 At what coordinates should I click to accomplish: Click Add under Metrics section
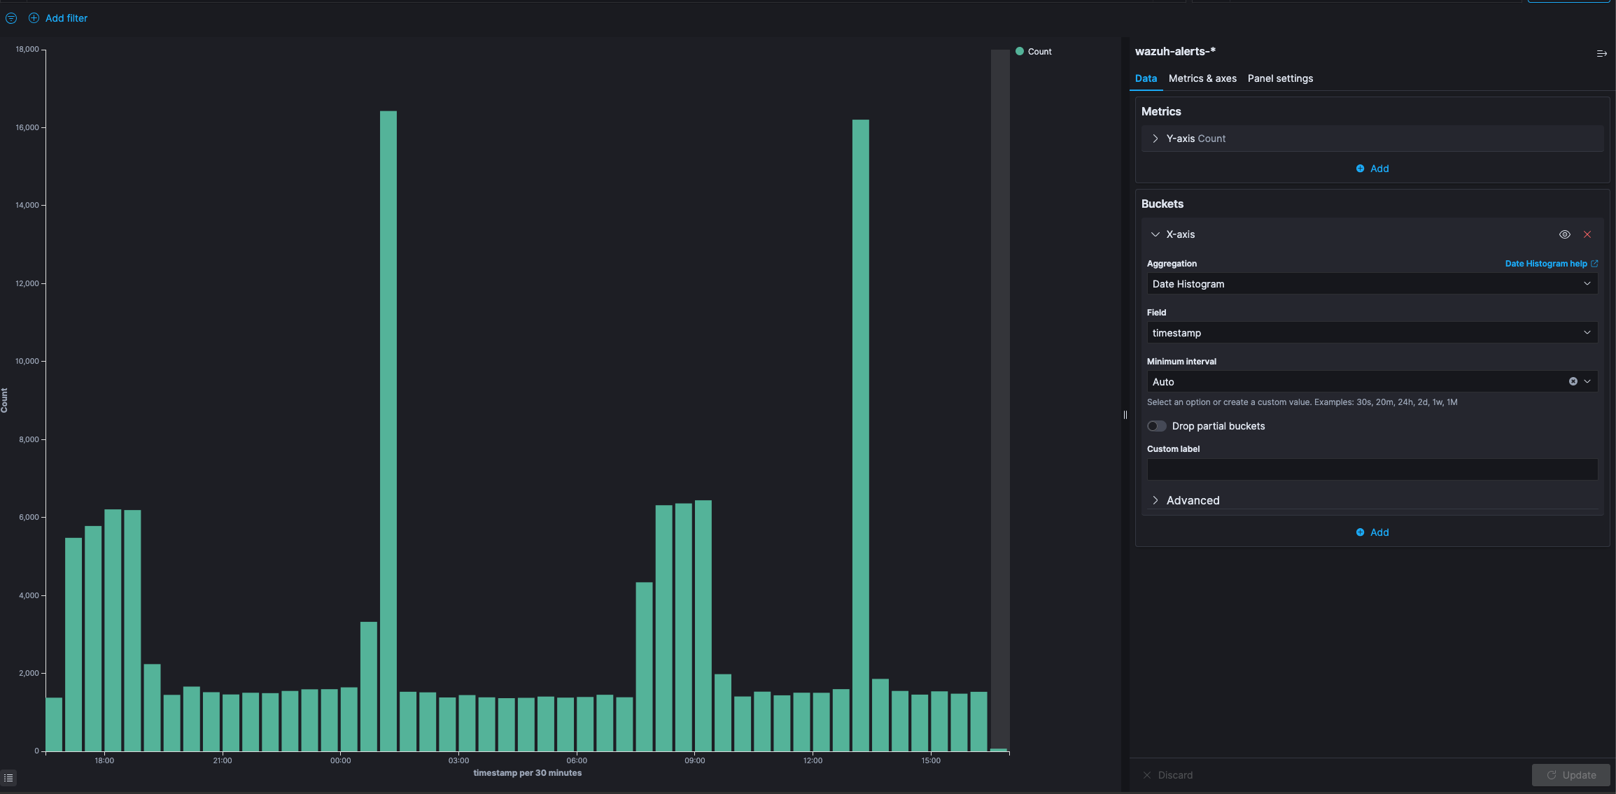[1372, 169]
